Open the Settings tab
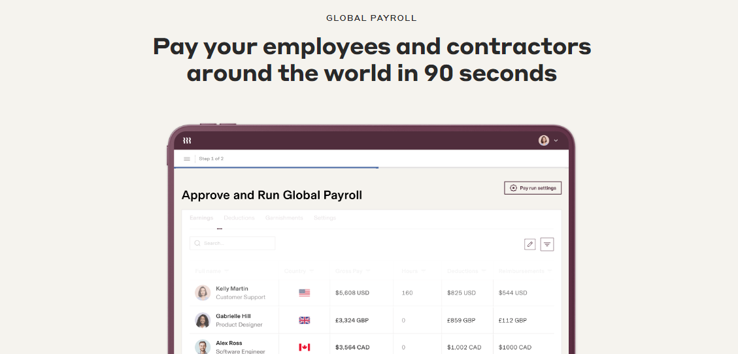 pos(325,217)
